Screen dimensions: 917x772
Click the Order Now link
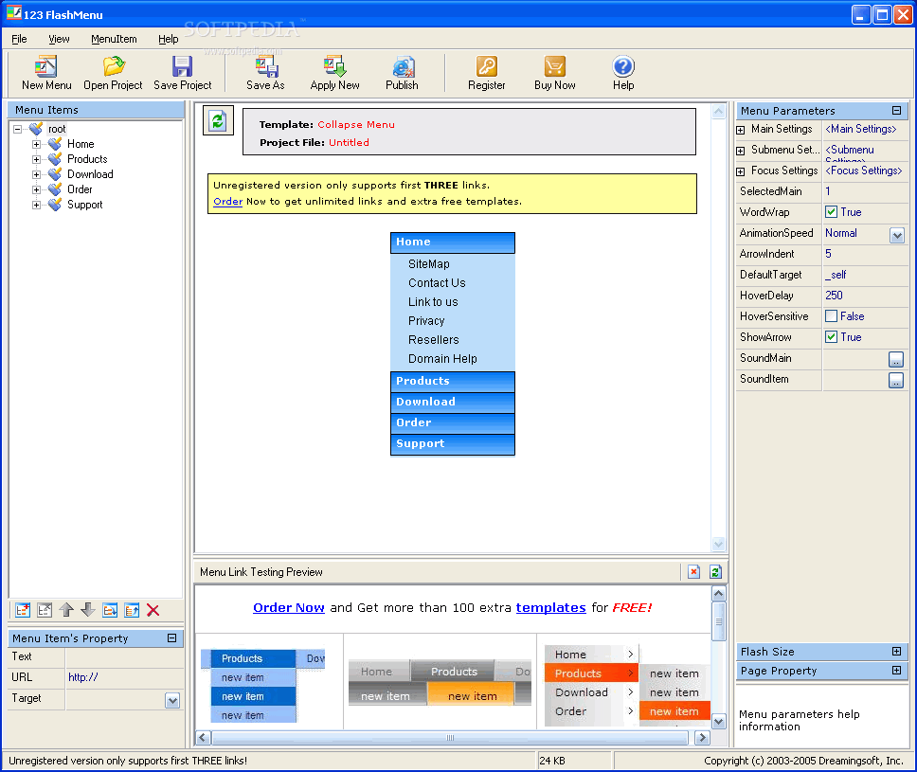[288, 608]
